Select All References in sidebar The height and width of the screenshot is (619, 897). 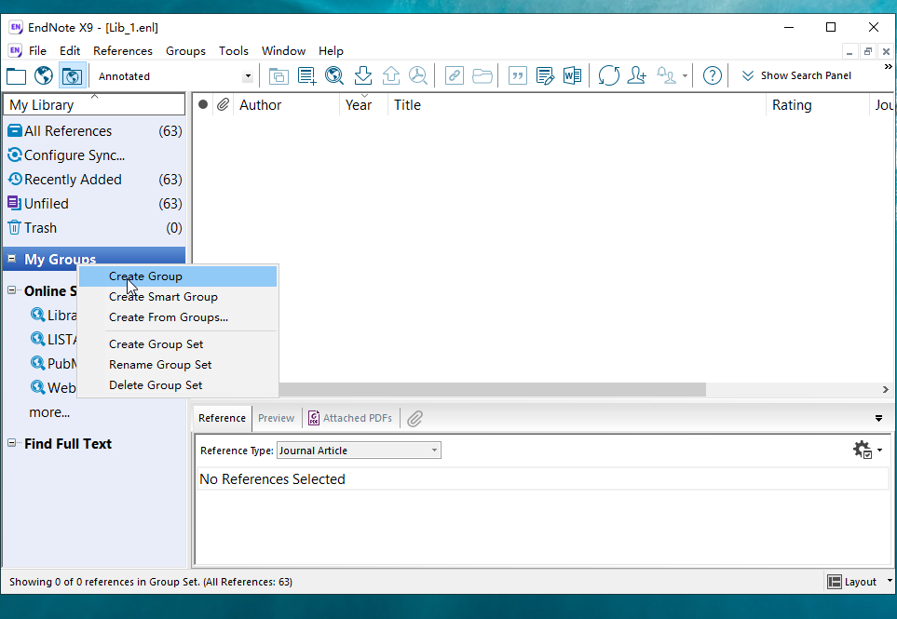coord(94,131)
